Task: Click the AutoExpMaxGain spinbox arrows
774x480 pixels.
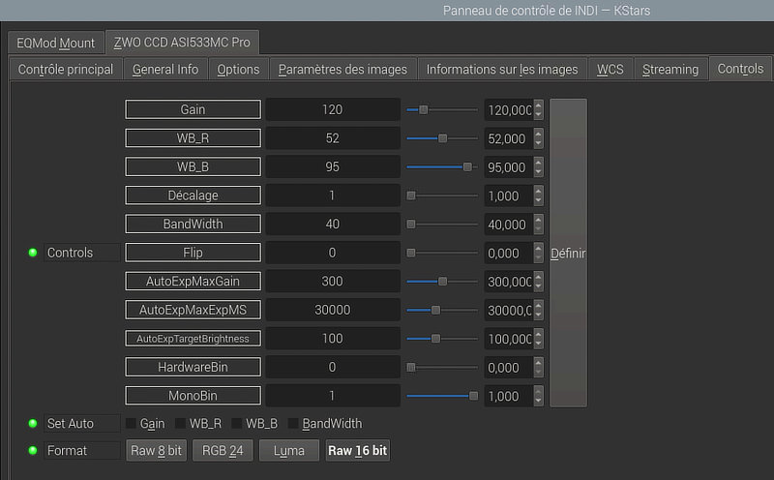Action: pyautogui.click(x=539, y=281)
